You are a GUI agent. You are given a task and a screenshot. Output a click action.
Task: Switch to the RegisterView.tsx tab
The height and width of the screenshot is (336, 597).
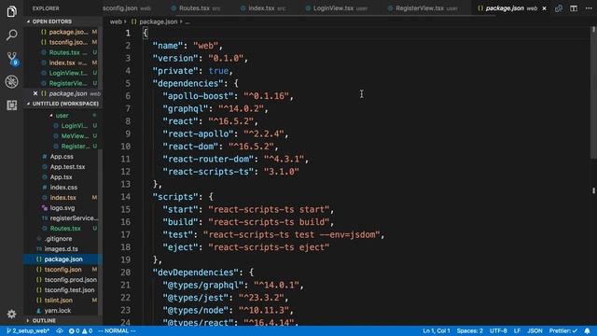pyautogui.click(x=423, y=8)
